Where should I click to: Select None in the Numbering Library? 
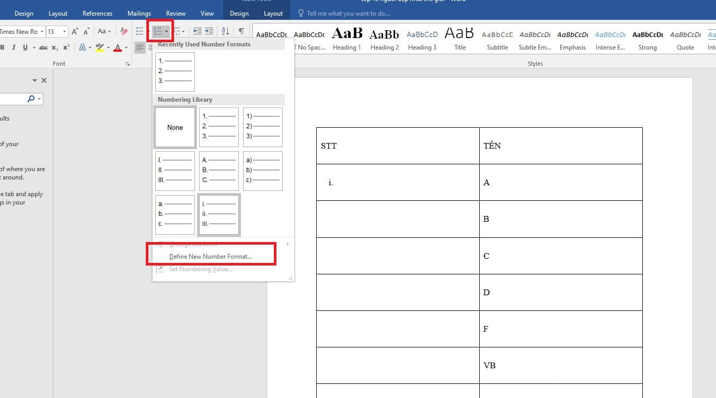[x=175, y=127]
